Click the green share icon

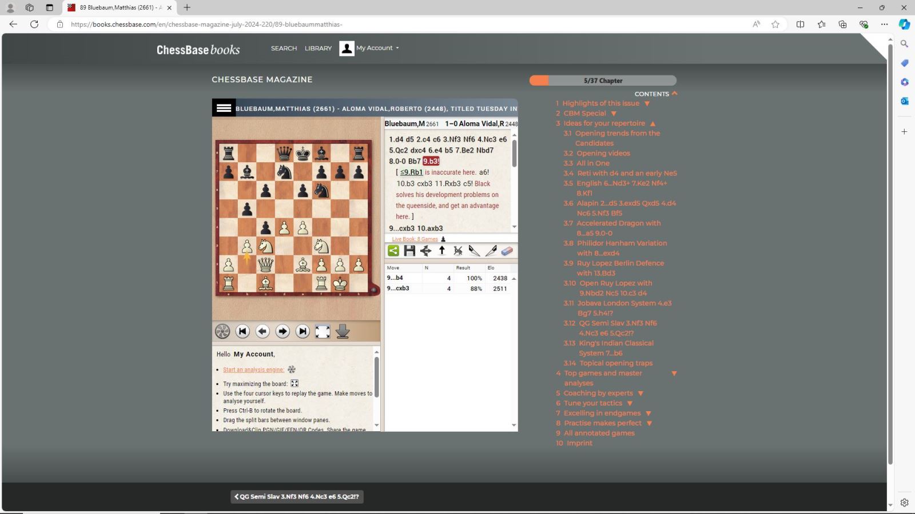[x=393, y=250]
